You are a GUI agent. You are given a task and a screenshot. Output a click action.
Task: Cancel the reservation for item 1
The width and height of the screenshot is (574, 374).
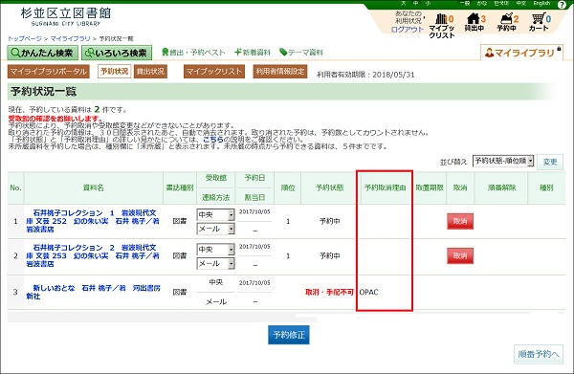460,221
